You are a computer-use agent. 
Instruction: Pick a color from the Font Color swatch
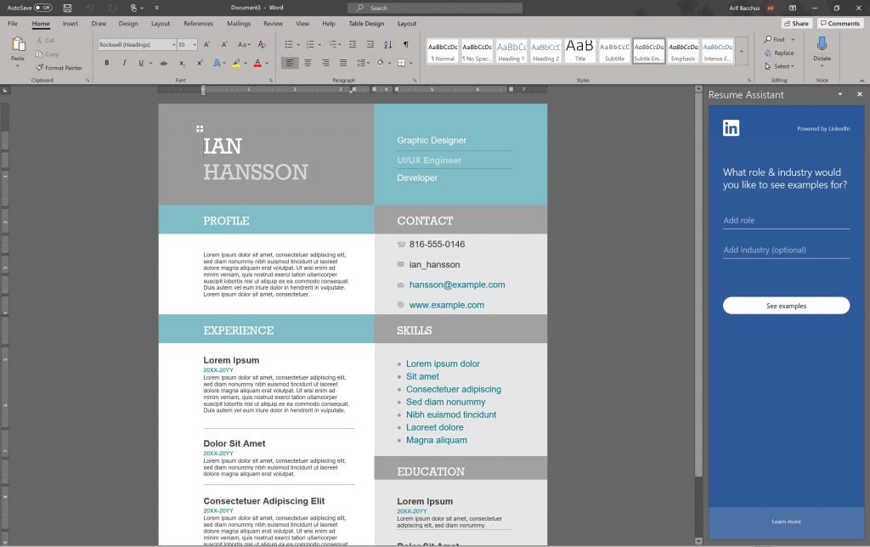pos(257,63)
